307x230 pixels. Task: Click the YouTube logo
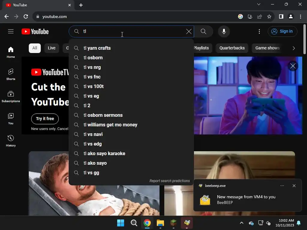[x=35, y=31]
